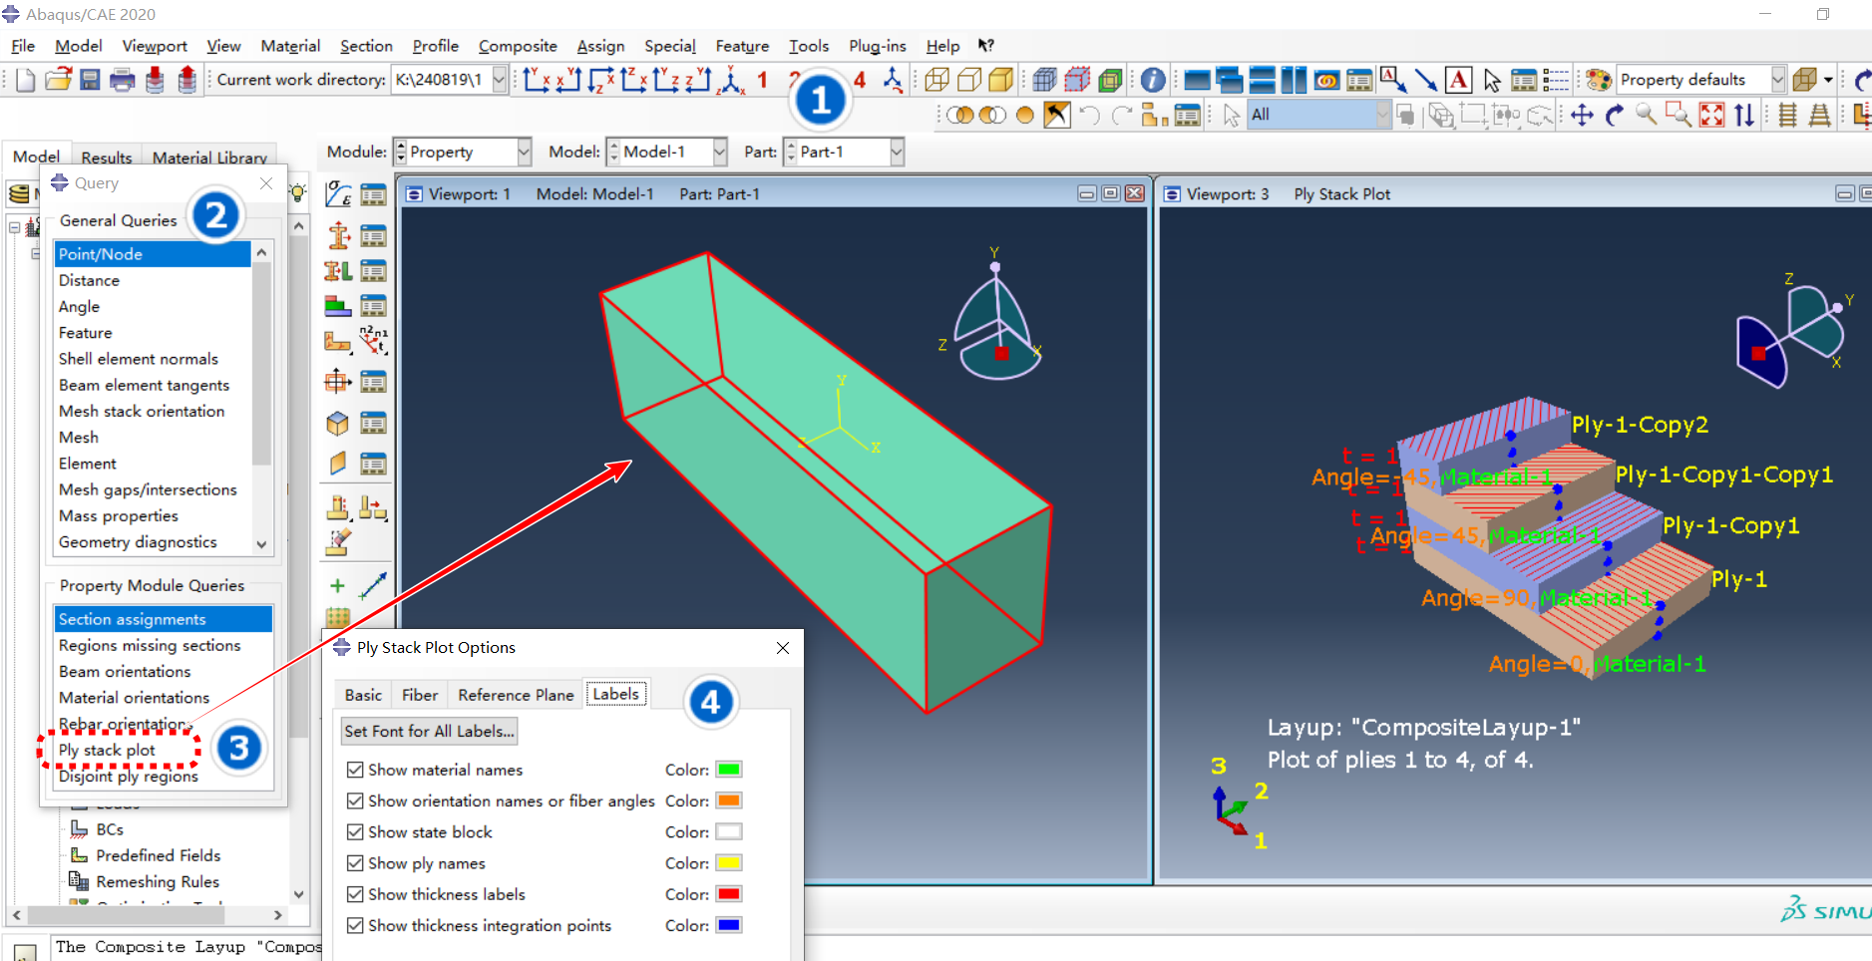Expand the Property defaults dropdown
The image size is (1872, 961).
pyautogui.click(x=1777, y=80)
